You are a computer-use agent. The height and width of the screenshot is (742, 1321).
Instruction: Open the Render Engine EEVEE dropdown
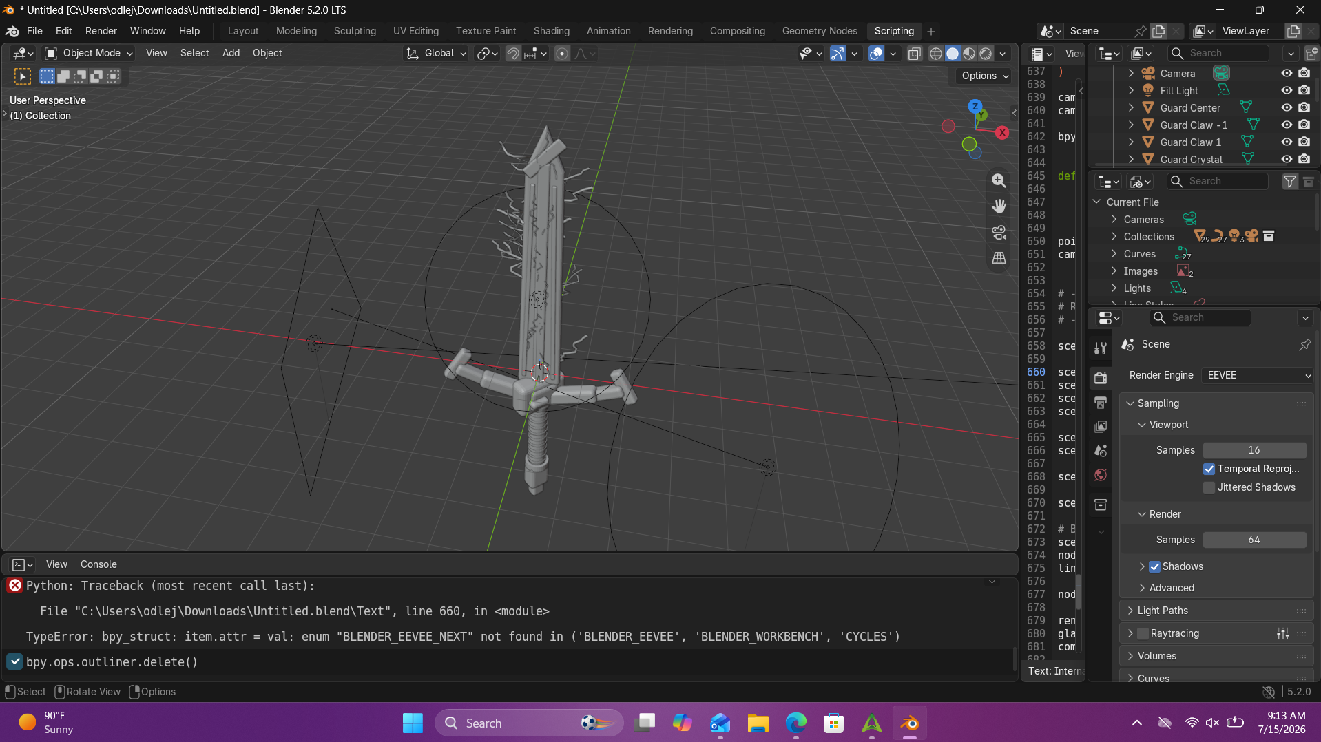point(1258,375)
